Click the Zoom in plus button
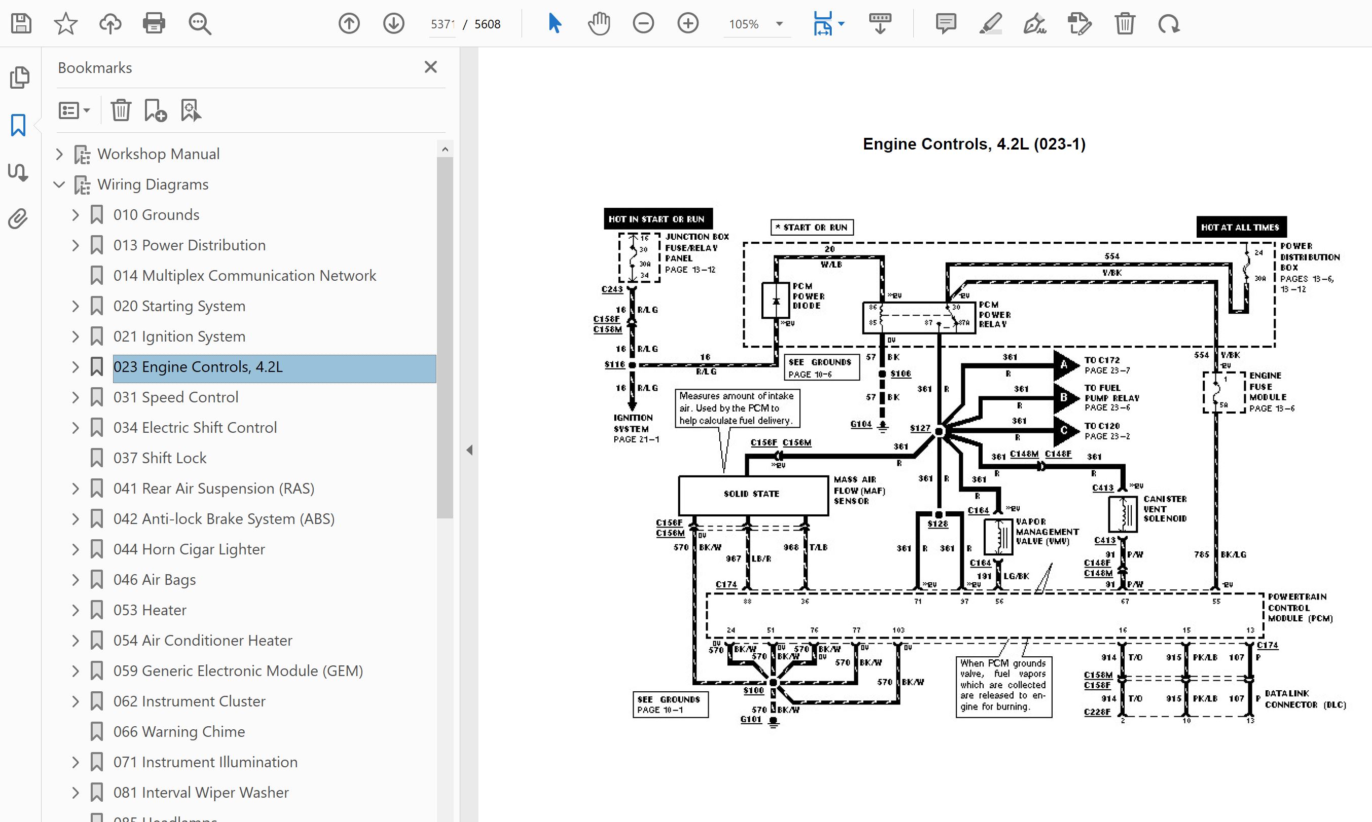Image resolution: width=1372 pixels, height=822 pixels. click(x=687, y=24)
